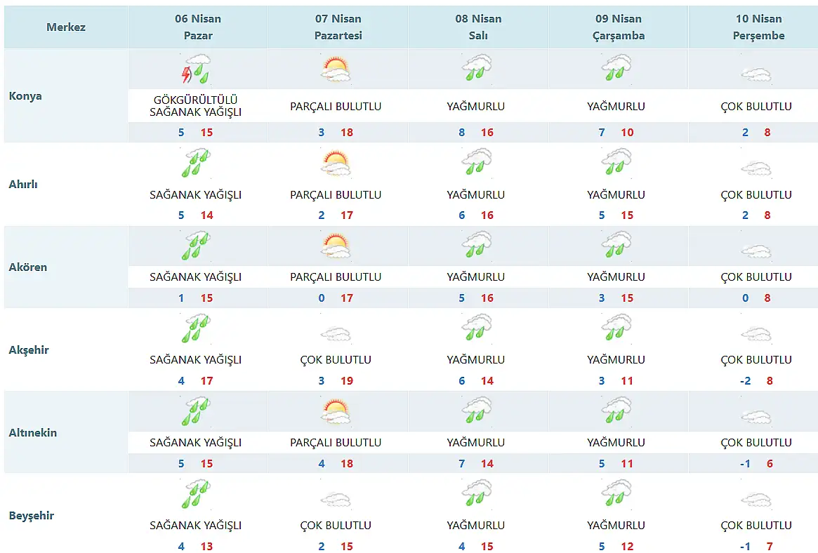Click Konya's thunderstorm icon for 06 Nisan

[x=197, y=69]
